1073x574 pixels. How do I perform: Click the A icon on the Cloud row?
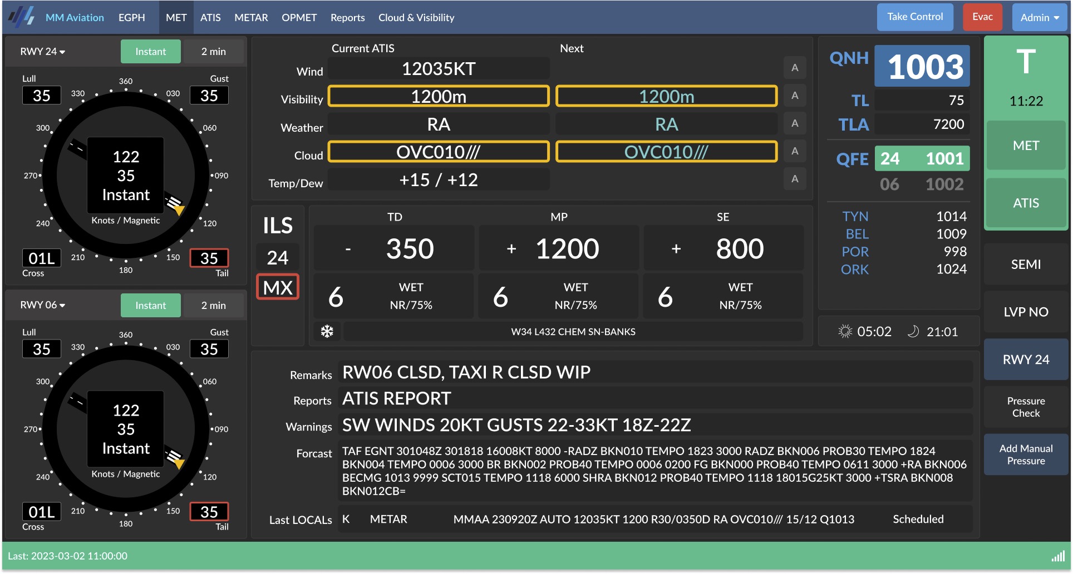[795, 151]
